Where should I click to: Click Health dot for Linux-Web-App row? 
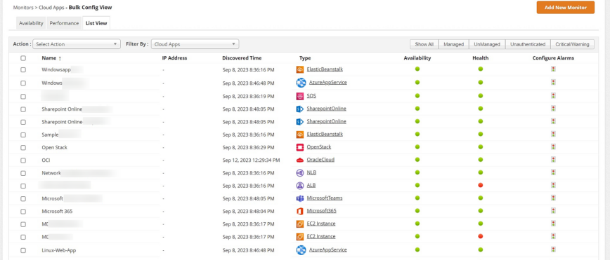click(481, 249)
